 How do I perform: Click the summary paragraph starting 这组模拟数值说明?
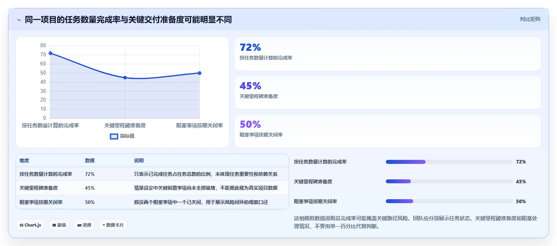pyautogui.click(x=416, y=222)
